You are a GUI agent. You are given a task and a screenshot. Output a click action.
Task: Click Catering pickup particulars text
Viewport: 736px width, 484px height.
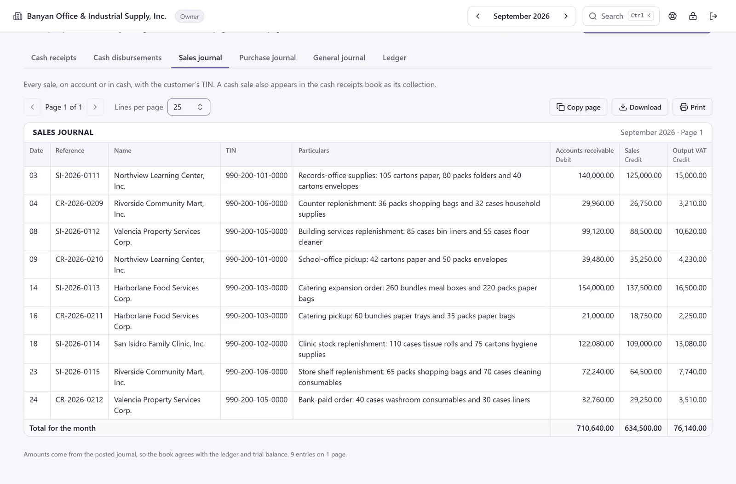click(407, 316)
